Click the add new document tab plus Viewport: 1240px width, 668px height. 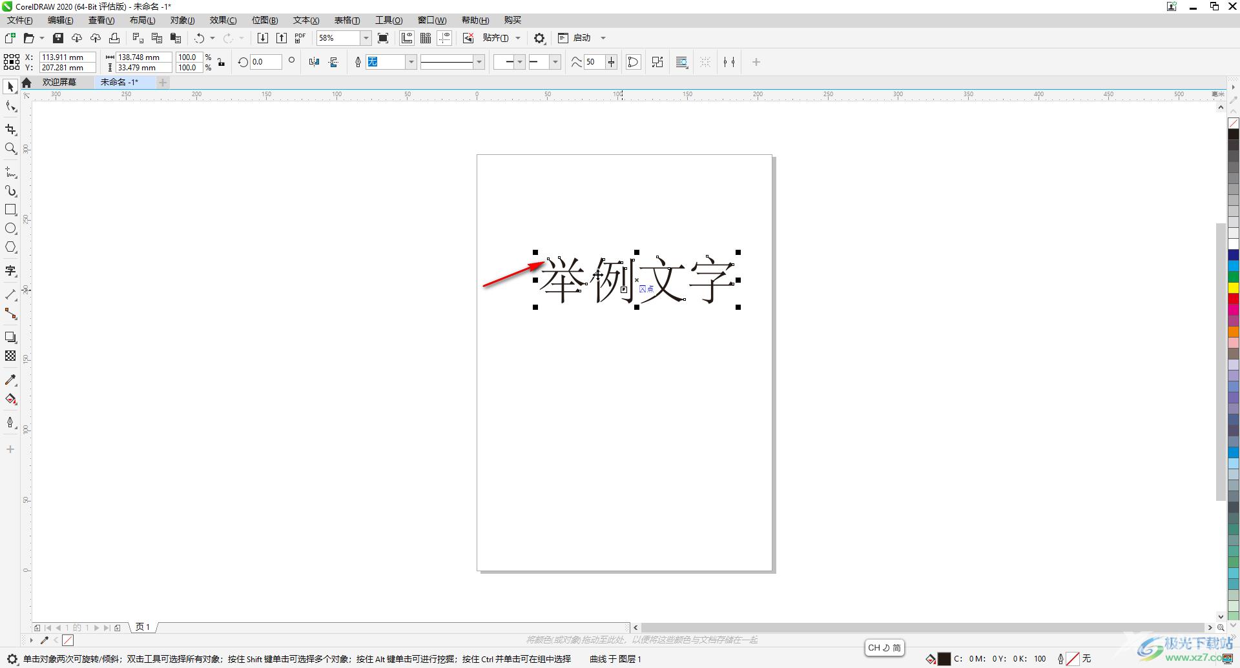coord(163,82)
